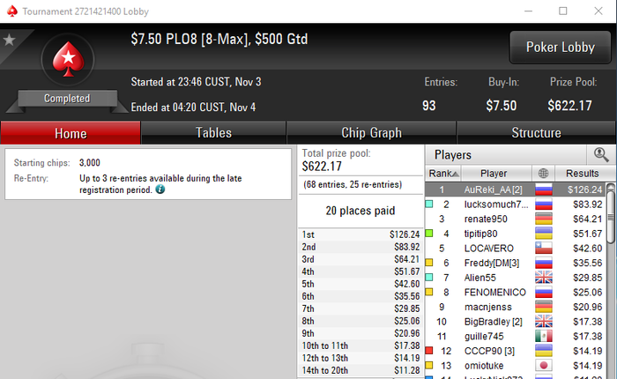The width and height of the screenshot is (617, 379).
Task: Click the Russian flag for AuReki_AA
Action: pyautogui.click(x=544, y=189)
